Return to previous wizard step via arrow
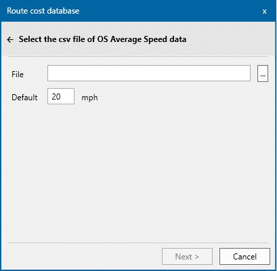 tap(10, 40)
